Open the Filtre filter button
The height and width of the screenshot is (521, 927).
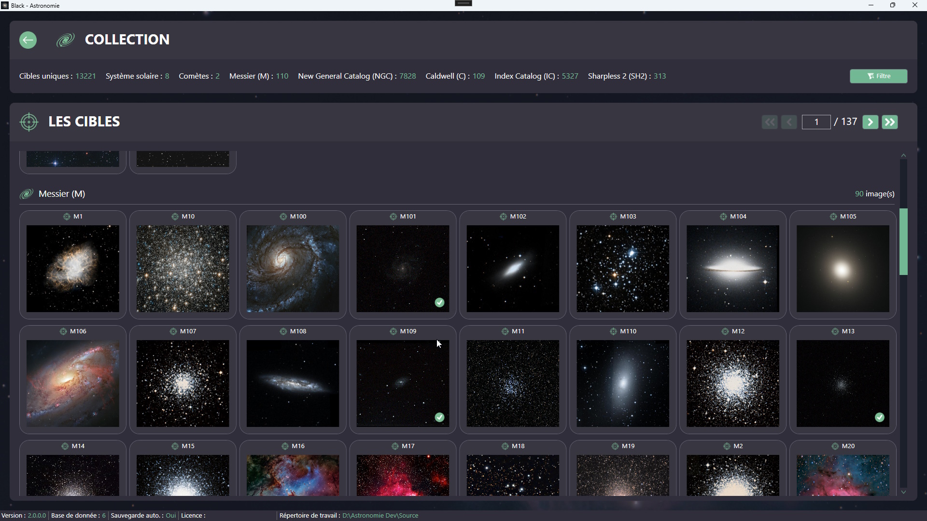pos(878,76)
